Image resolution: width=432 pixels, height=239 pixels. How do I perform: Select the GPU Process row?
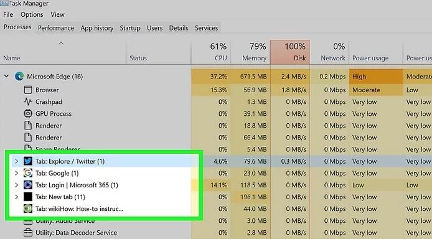pos(216,113)
